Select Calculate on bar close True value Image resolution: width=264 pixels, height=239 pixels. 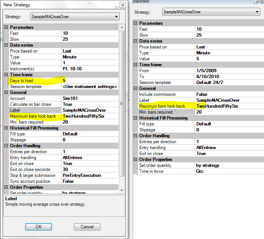point(90,104)
